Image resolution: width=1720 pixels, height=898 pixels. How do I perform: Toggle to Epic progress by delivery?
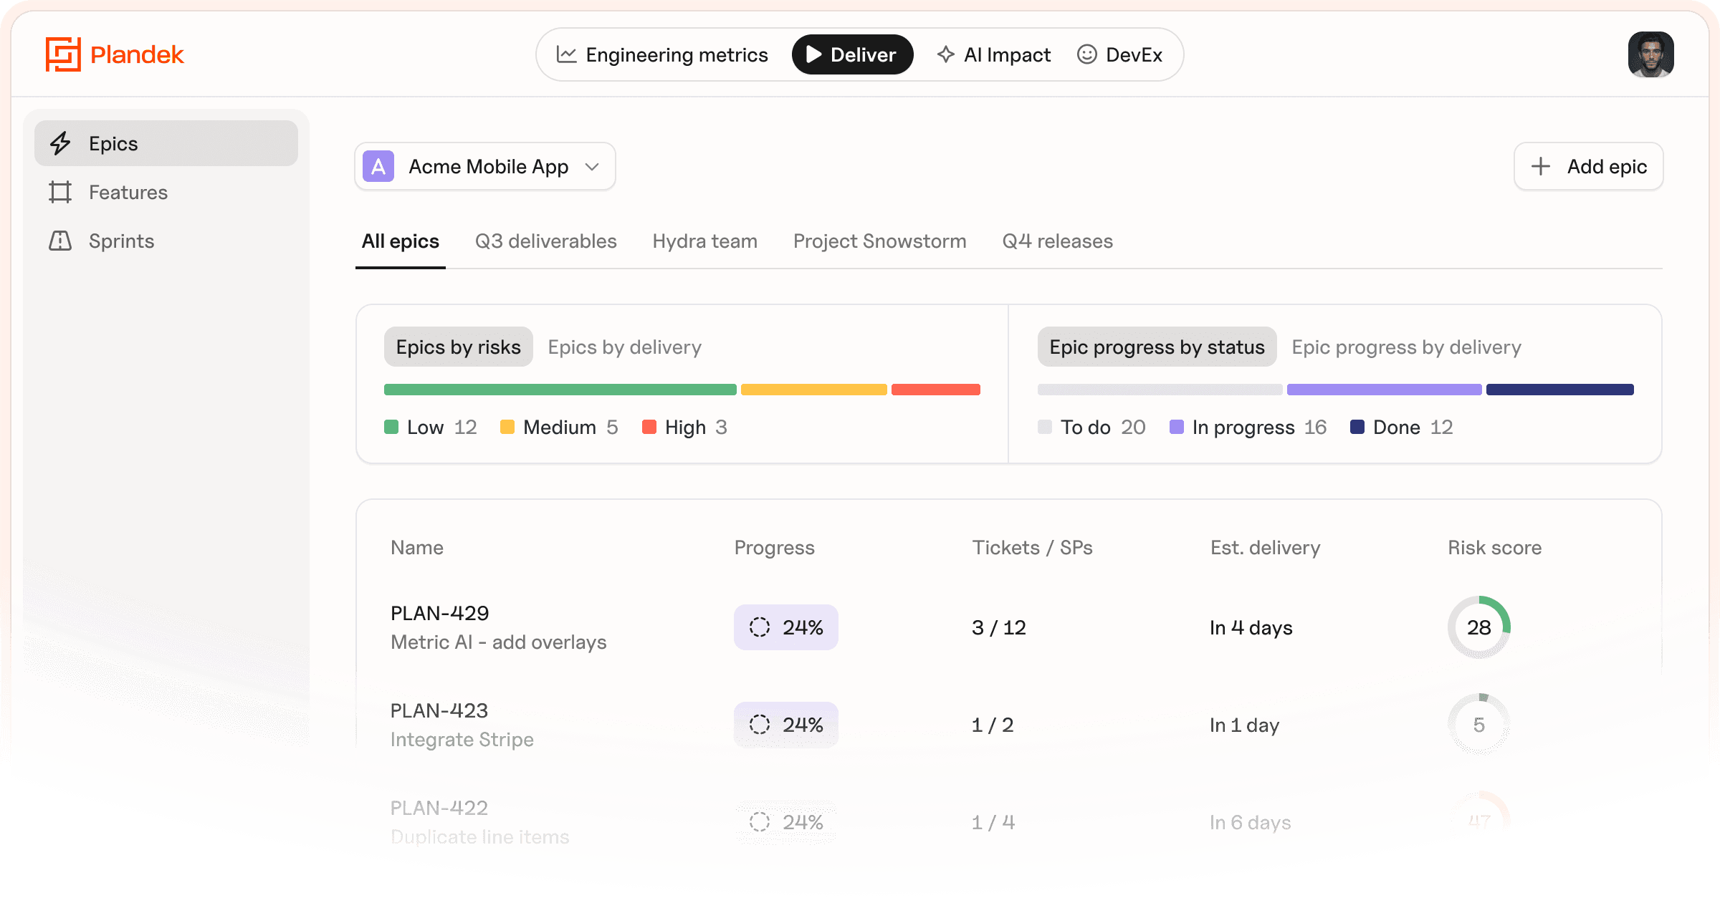(x=1406, y=347)
